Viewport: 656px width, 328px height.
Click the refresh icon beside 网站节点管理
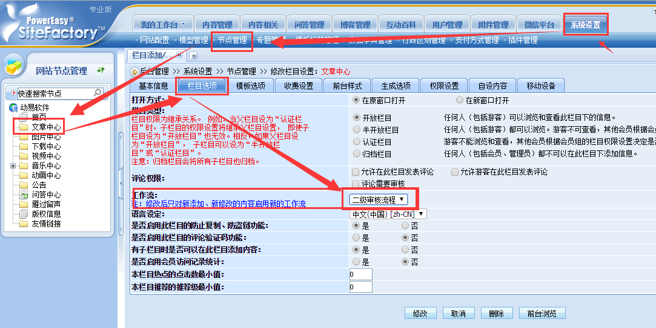[101, 70]
